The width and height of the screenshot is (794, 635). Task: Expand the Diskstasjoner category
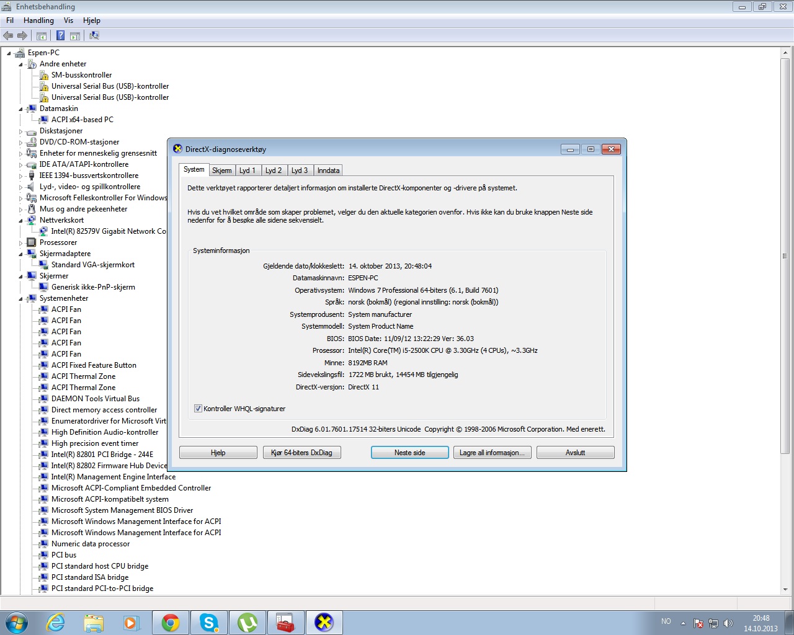pyautogui.click(x=20, y=131)
